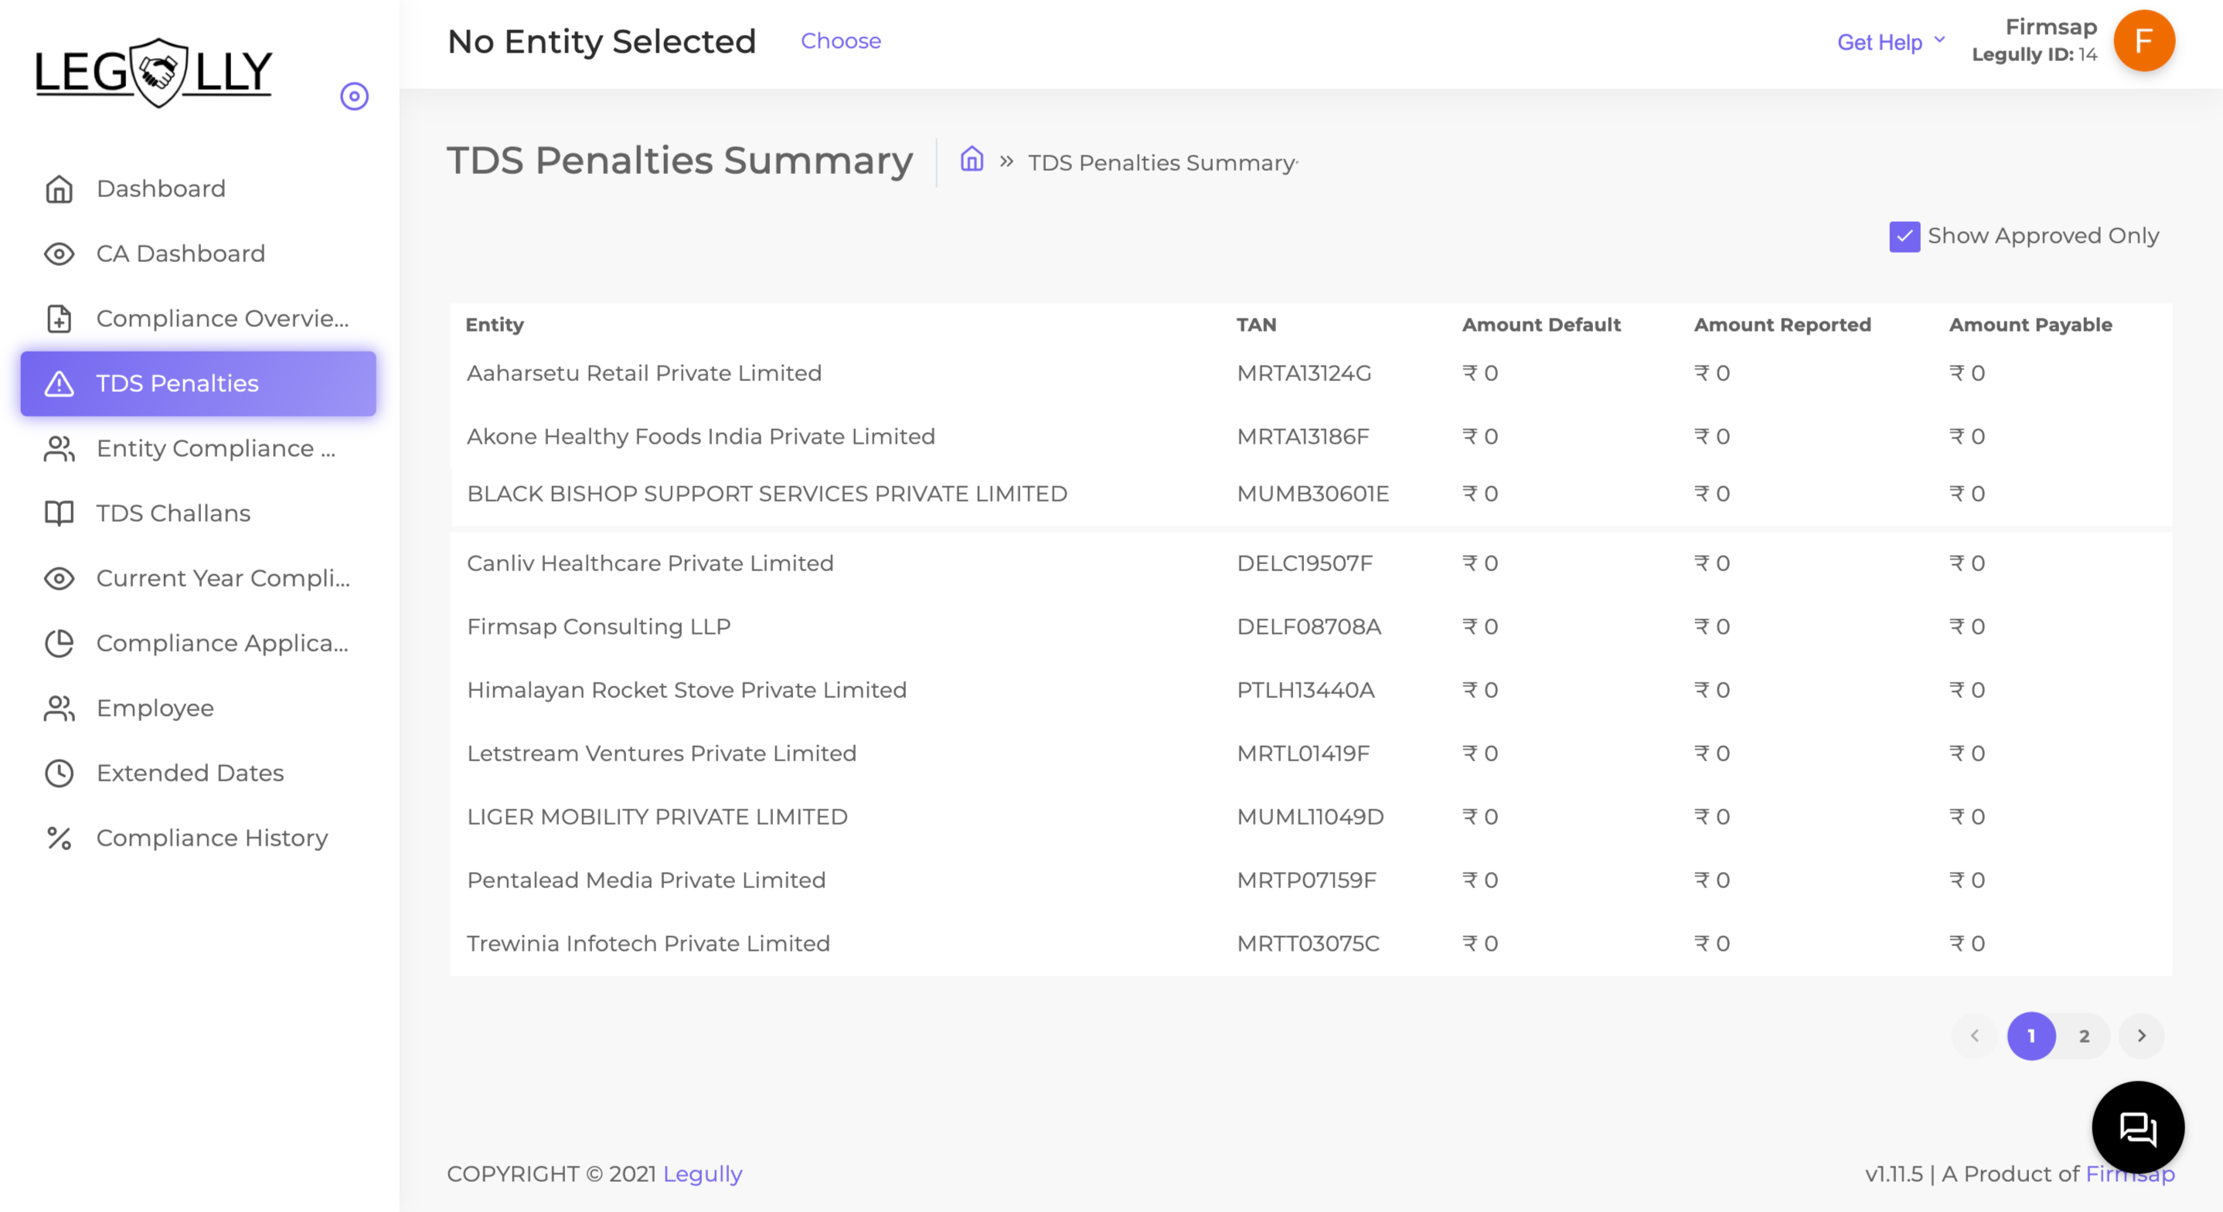Screen dimensions: 2223x1212
Task: Select Trewinia Infotech Private Limited row
Action: (x=1311, y=943)
